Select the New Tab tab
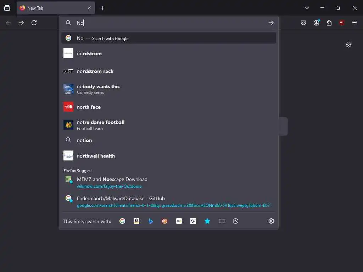363x272 pixels. pos(56,8)
